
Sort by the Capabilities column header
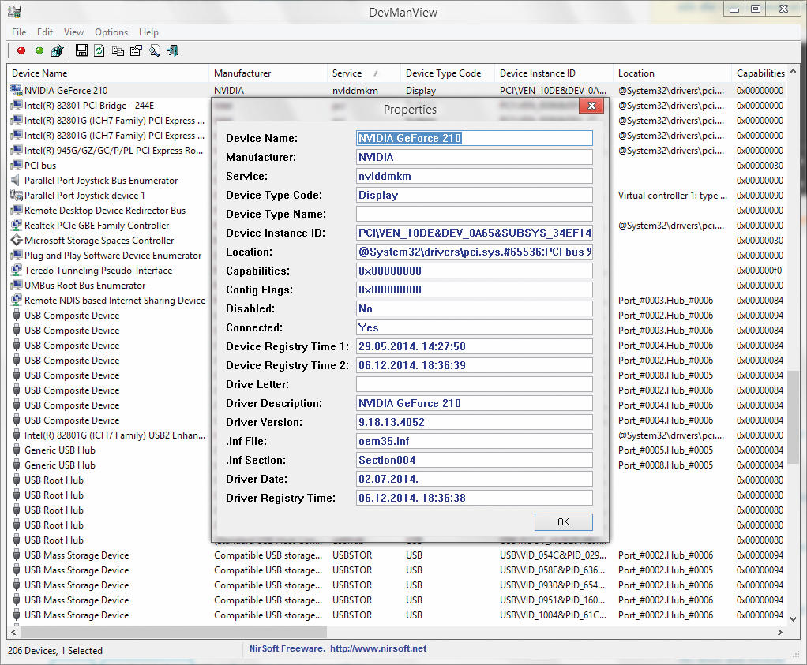pos(760,73)
